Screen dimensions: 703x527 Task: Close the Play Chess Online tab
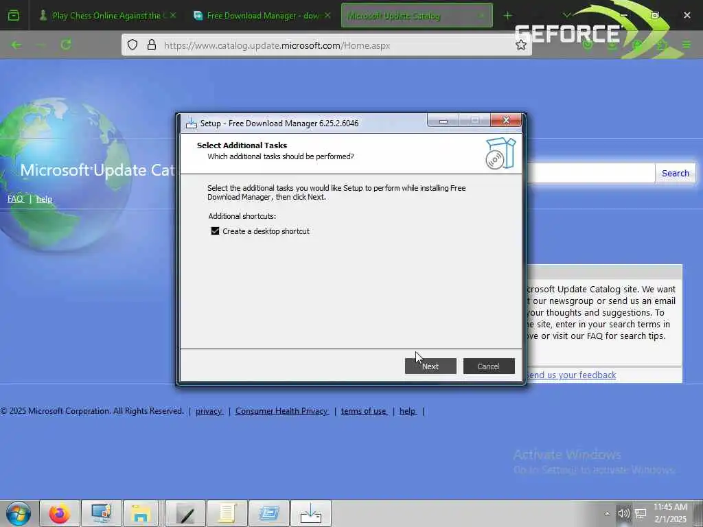coord(173,16)
